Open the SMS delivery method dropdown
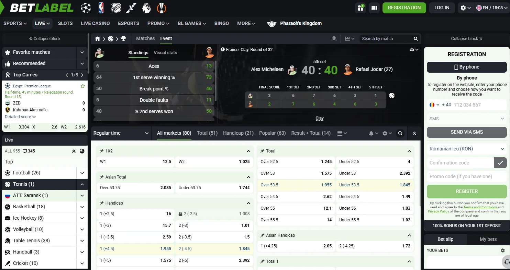 click(x=467, y=119)
